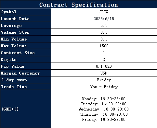Select the Symbol row label

9,12
